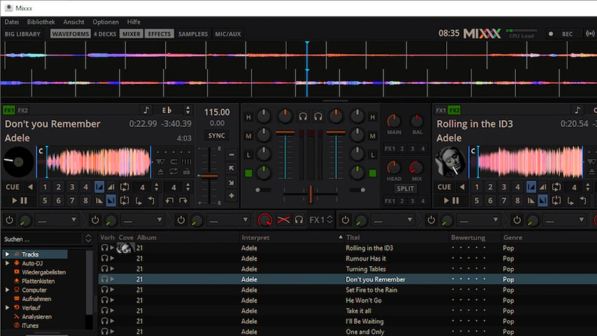This screenshot has height=336, width=597.
Task: Enable FX1 on deck 1
Action: pyautogui.click(x=9, y=111)
